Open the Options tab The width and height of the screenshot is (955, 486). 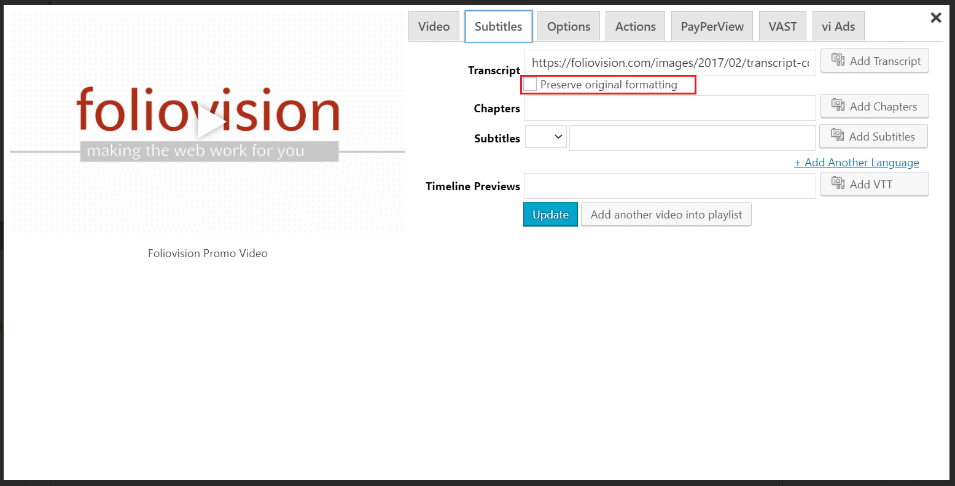(x=569, y=26)
